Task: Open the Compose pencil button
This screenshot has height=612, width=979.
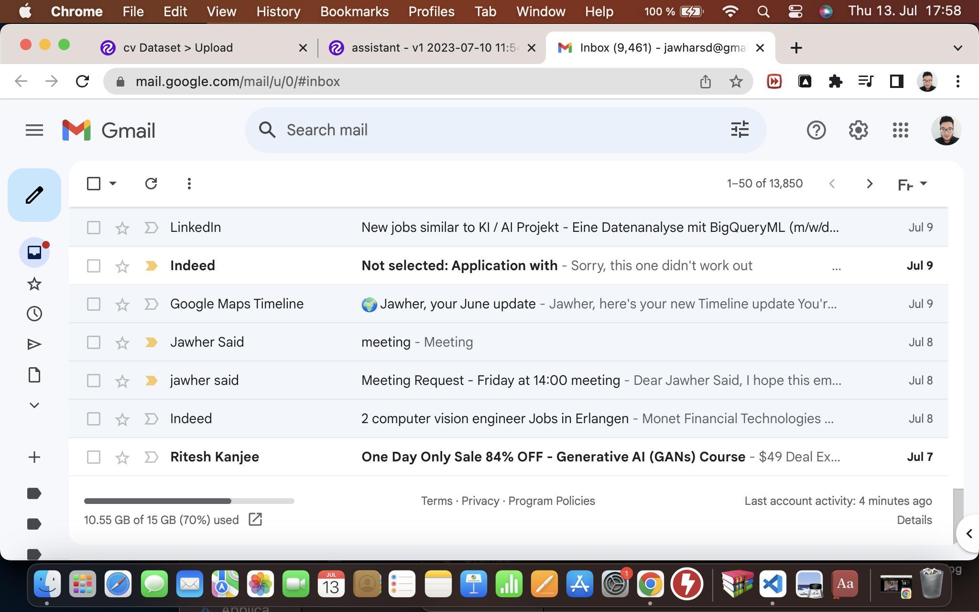Action: coord(34,195)
